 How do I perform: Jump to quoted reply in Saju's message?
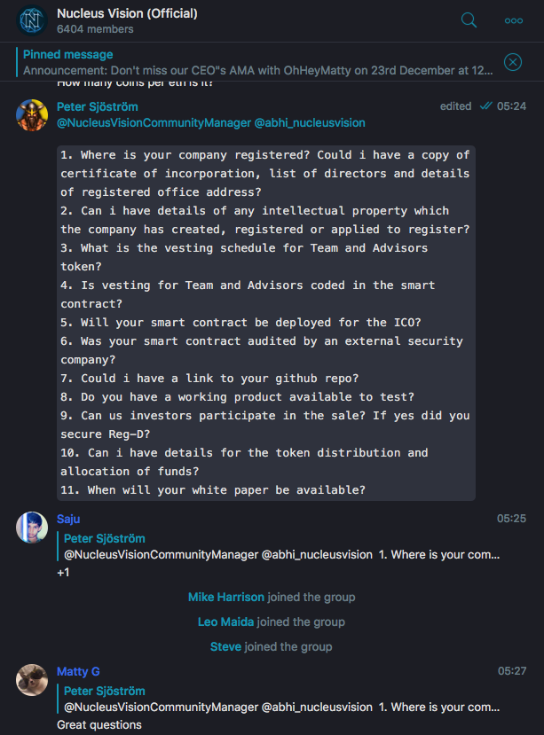280,546
